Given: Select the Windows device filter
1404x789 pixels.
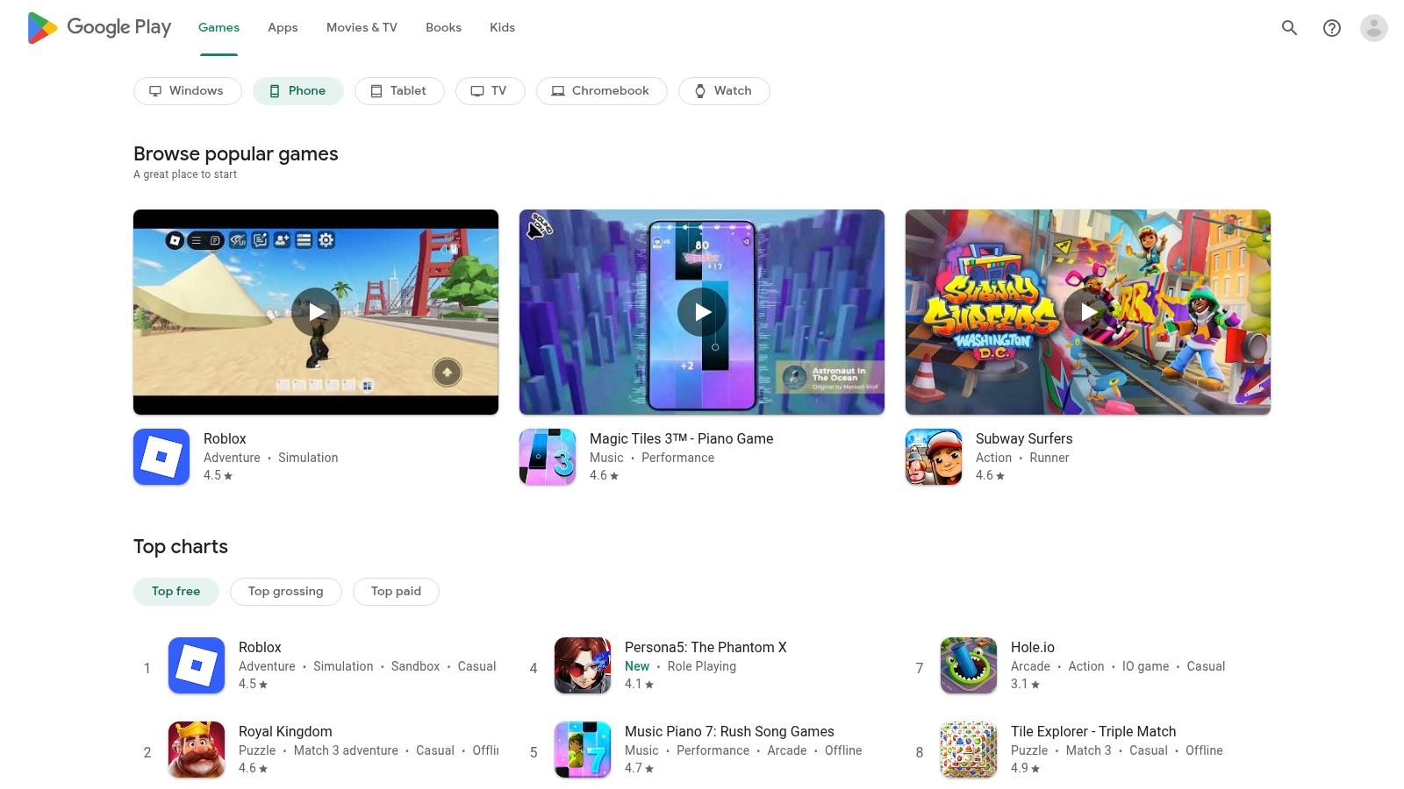Looking at the screenshot, I should click(x=188, y=91).
